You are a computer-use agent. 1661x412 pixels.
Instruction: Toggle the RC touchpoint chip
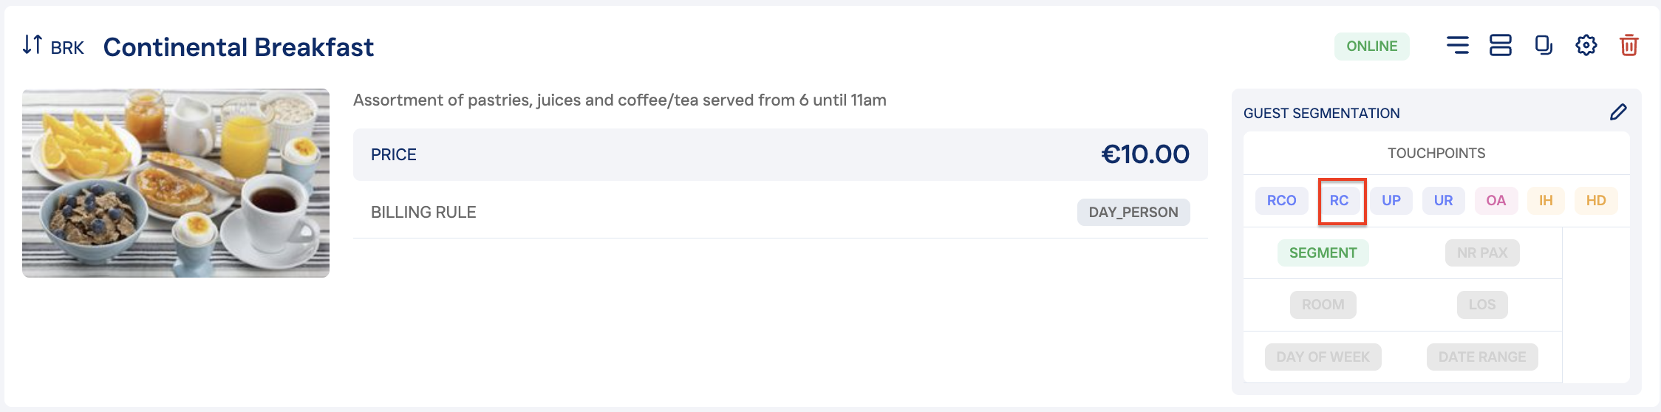(x=1339, y=201)
